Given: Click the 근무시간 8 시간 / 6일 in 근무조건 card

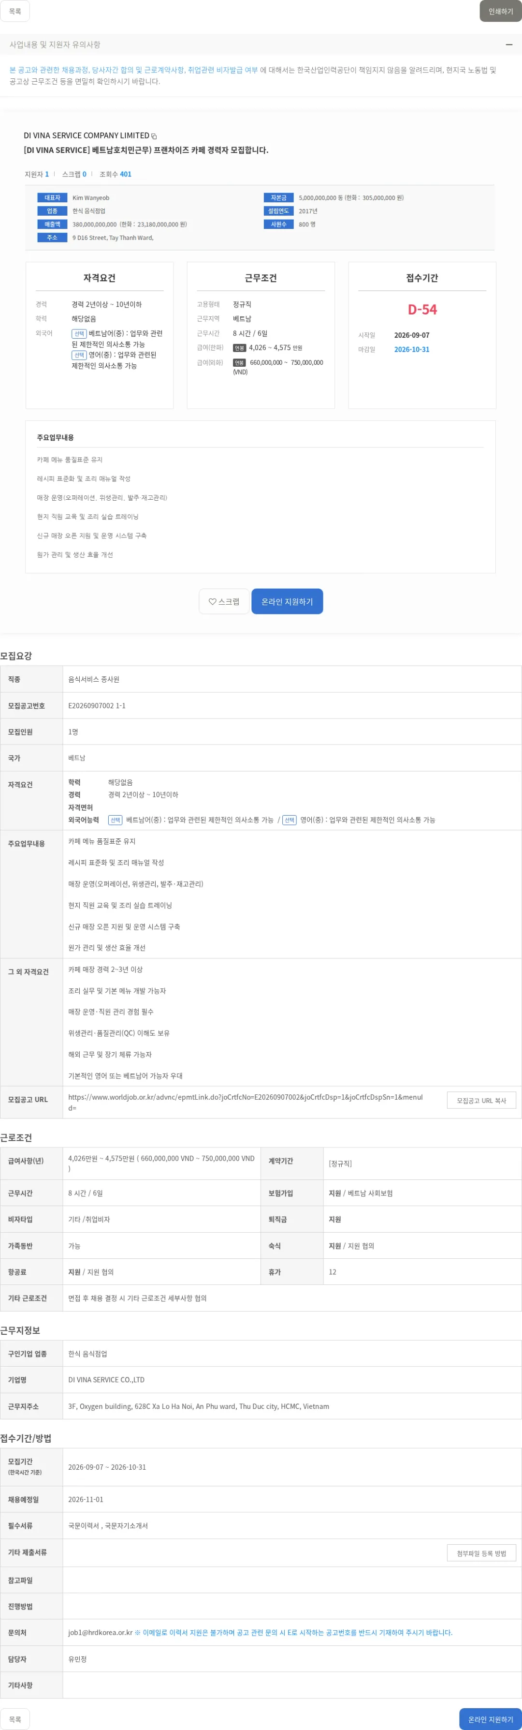Looking at the screenshot, I should click(x=249, y=333).
